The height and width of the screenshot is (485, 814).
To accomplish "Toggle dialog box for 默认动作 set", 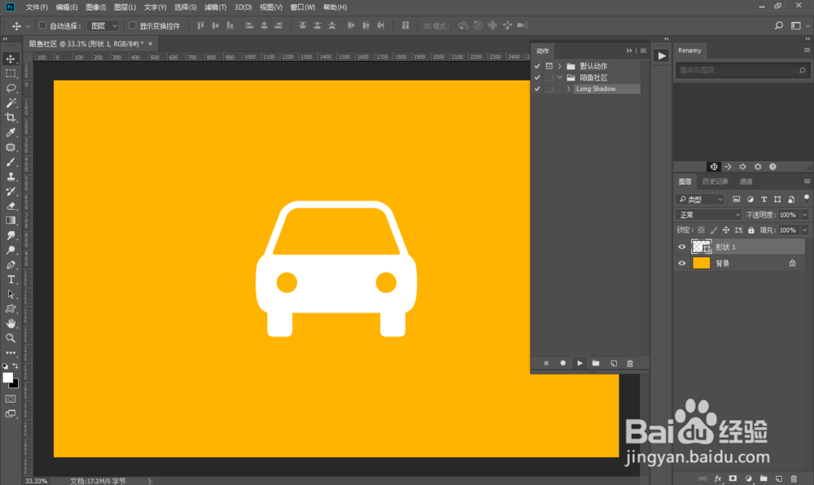I will click(549, 66).
